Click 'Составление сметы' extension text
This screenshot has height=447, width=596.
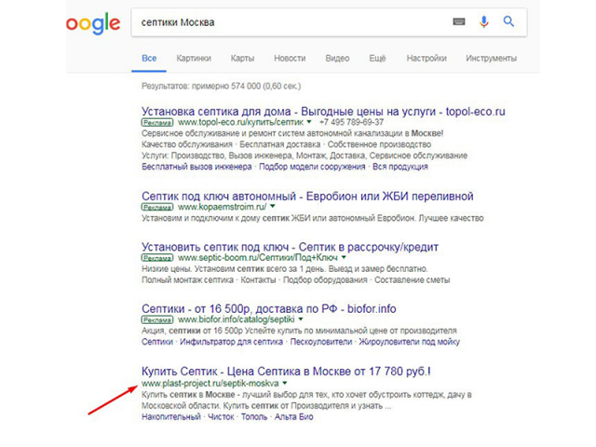(412, 279)
